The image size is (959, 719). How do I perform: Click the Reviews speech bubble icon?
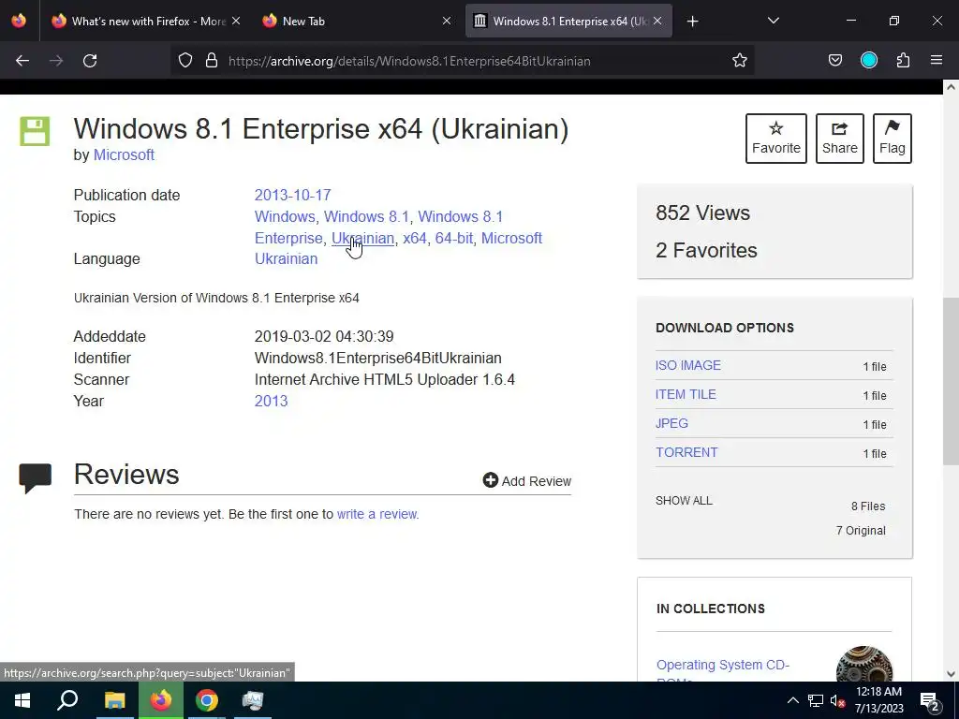pyautogui.click(x=36, y=478)
